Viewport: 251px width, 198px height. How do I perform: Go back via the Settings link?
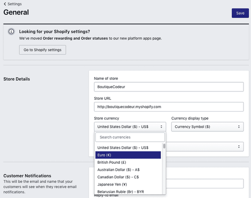[x=14, y=4]
